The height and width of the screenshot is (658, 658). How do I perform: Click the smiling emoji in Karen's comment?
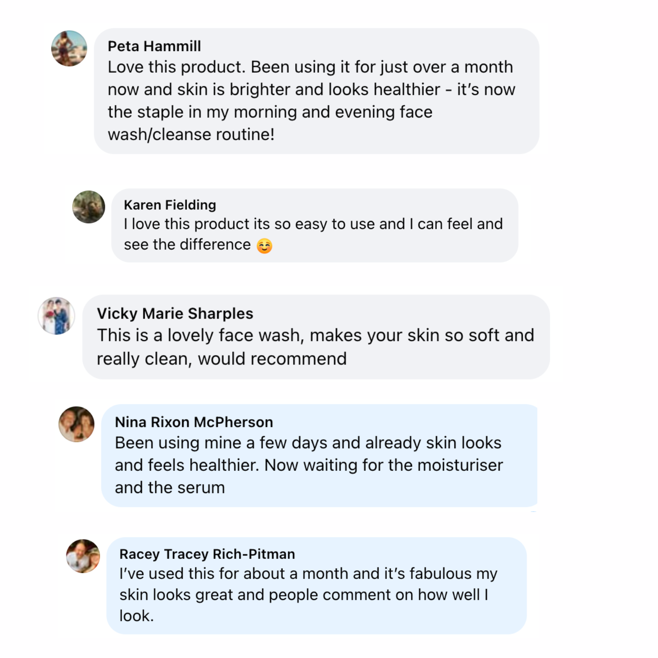264,246
